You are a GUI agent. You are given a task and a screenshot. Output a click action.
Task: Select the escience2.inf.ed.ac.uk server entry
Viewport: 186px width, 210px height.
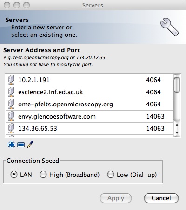[89, 92]
